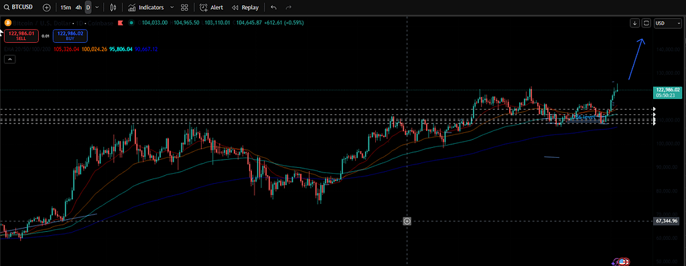Image resolution: width=686 pixels, height=266 pixels.
Task: Click the compare or add symbol plus icon
Action: (x=47, y=7)
